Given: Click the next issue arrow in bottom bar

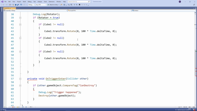Looking at the screenshot, I should pyautogui.click(x=26, y=107).
